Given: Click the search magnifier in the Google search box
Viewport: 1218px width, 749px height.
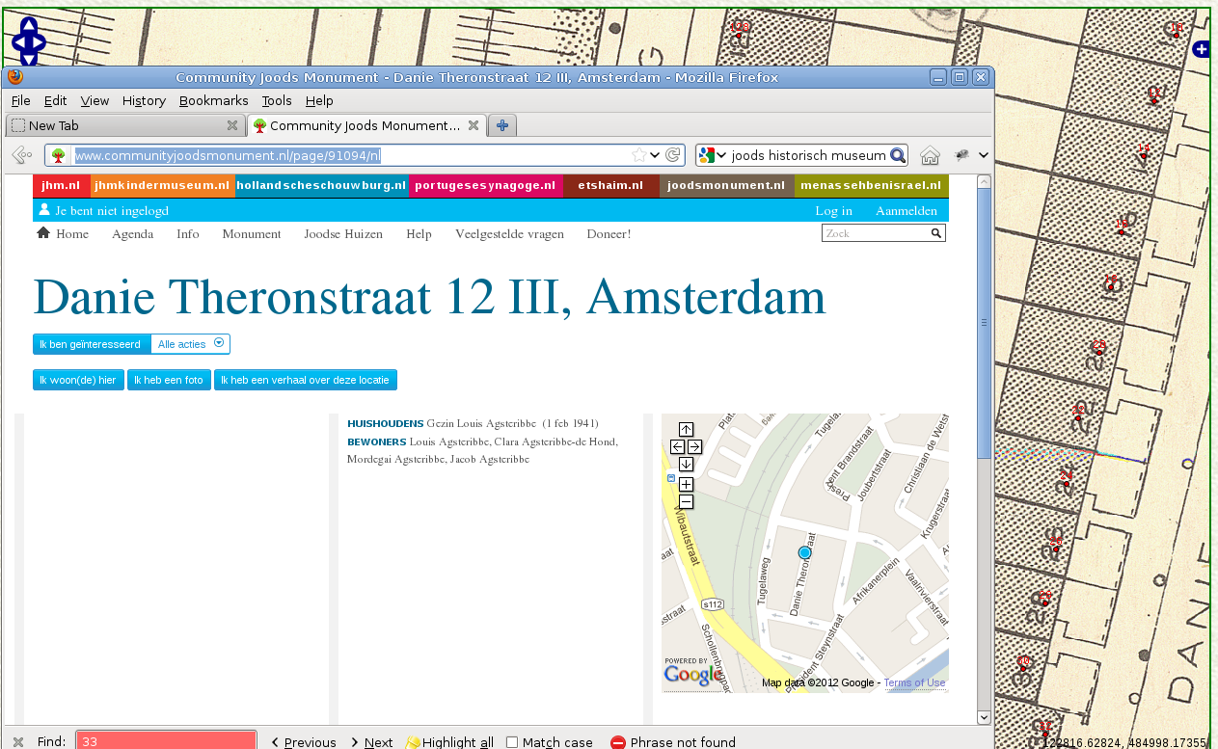Looking at the screenshot, I should pos(897,155).
